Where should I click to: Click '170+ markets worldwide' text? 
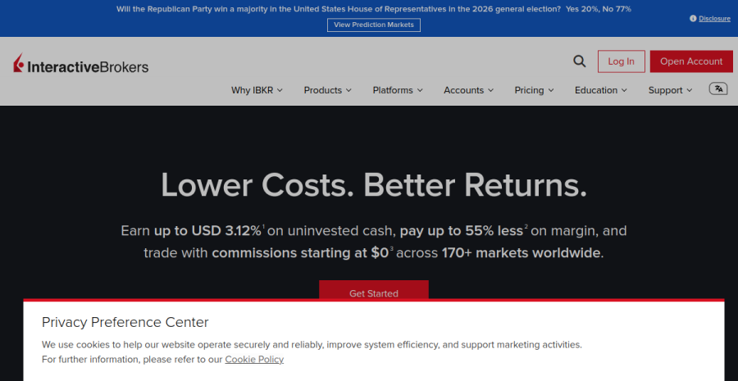pos(521,253)
